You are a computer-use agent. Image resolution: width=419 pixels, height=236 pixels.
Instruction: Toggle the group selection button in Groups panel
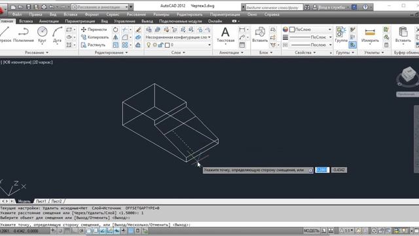pos(353,45)
